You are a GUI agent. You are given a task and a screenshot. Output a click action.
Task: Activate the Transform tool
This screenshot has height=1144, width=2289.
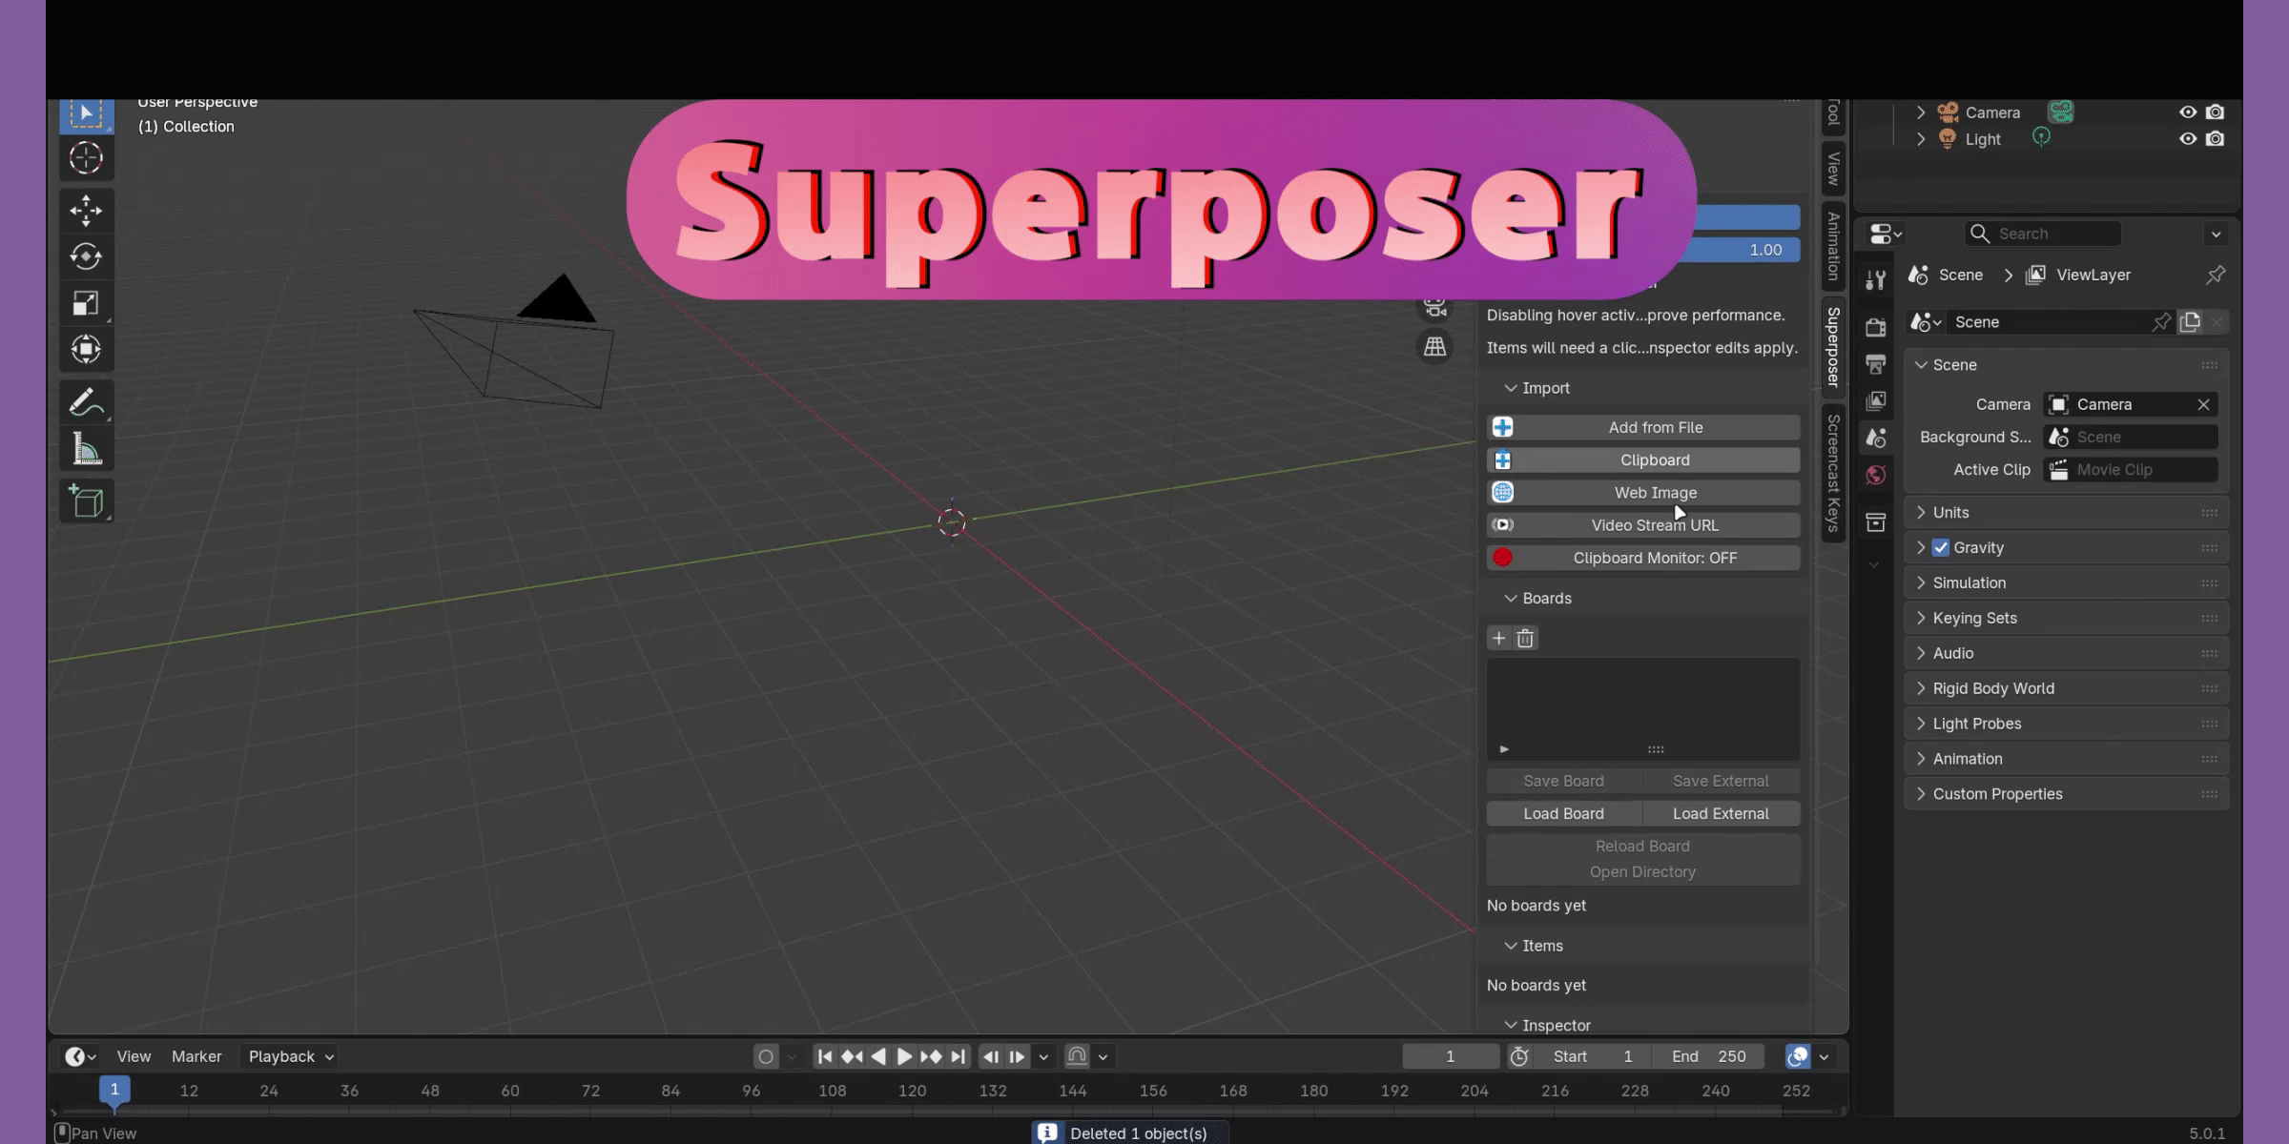86,349
